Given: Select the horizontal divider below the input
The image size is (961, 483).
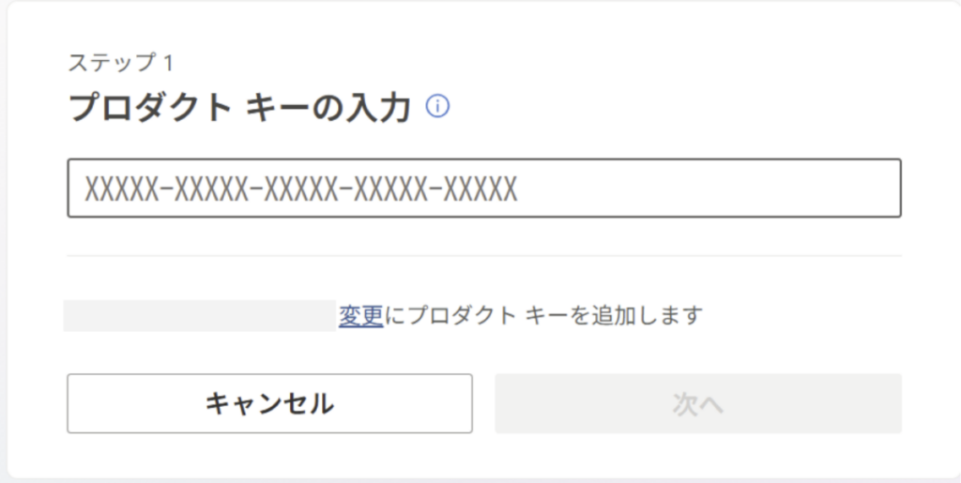Looking at the screenshot, I should [483, 255].
